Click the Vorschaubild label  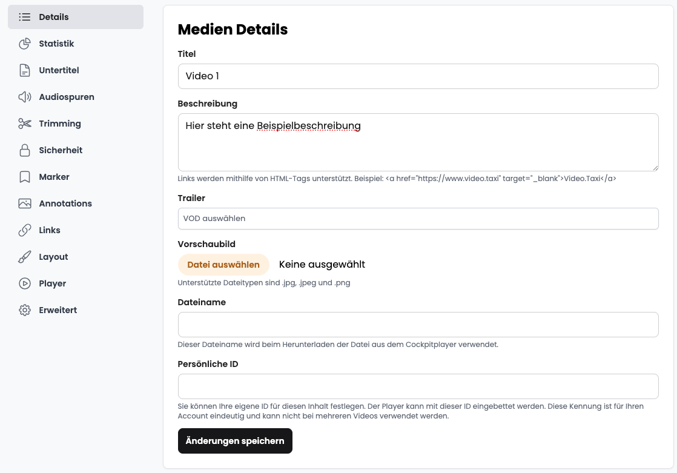(x=206, y=244)
